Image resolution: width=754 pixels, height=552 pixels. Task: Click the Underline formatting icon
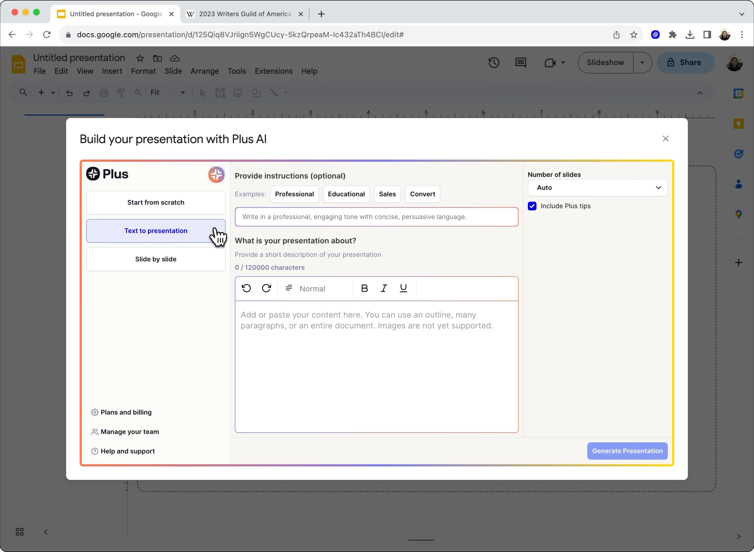click(403, 288)
